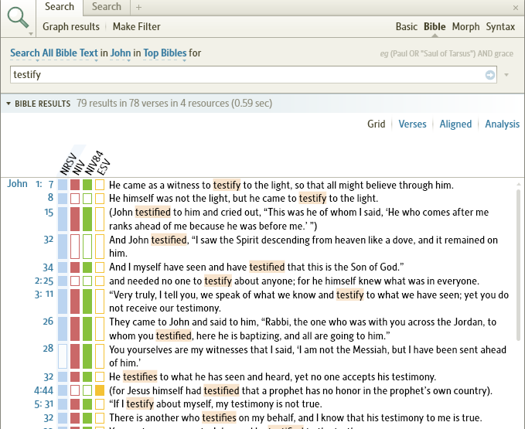Open Search All Bible Text dropdown

(54, 53)
